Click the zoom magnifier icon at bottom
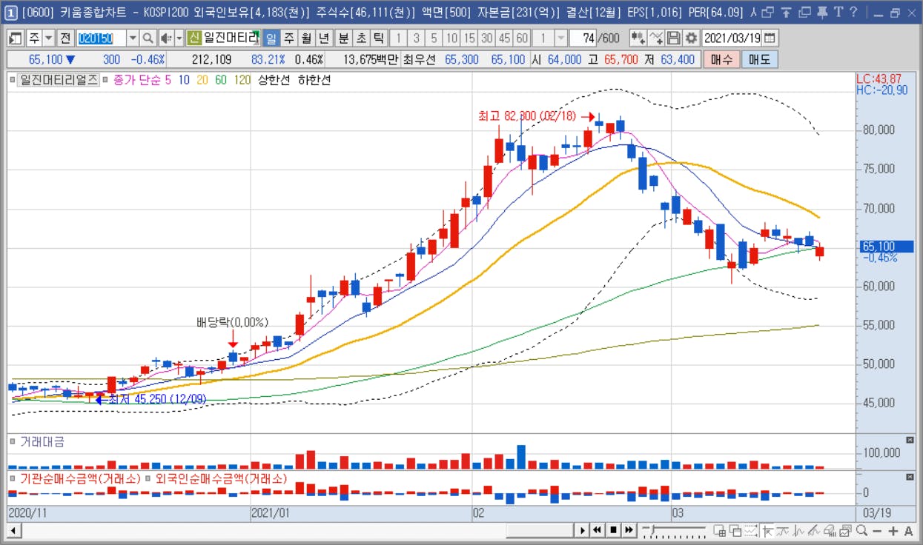Viewport: 923px width, 545px height. [x=861, y=530]
